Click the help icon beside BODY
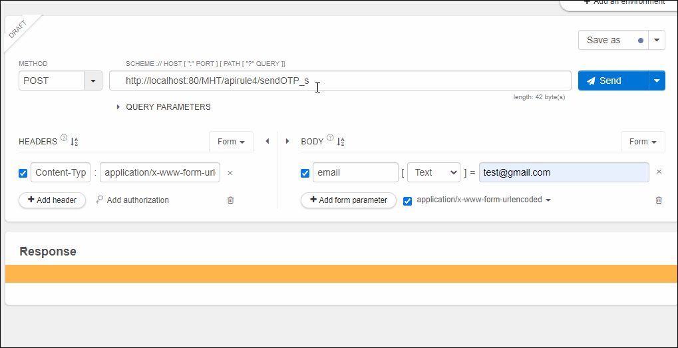 click(330, 138)
